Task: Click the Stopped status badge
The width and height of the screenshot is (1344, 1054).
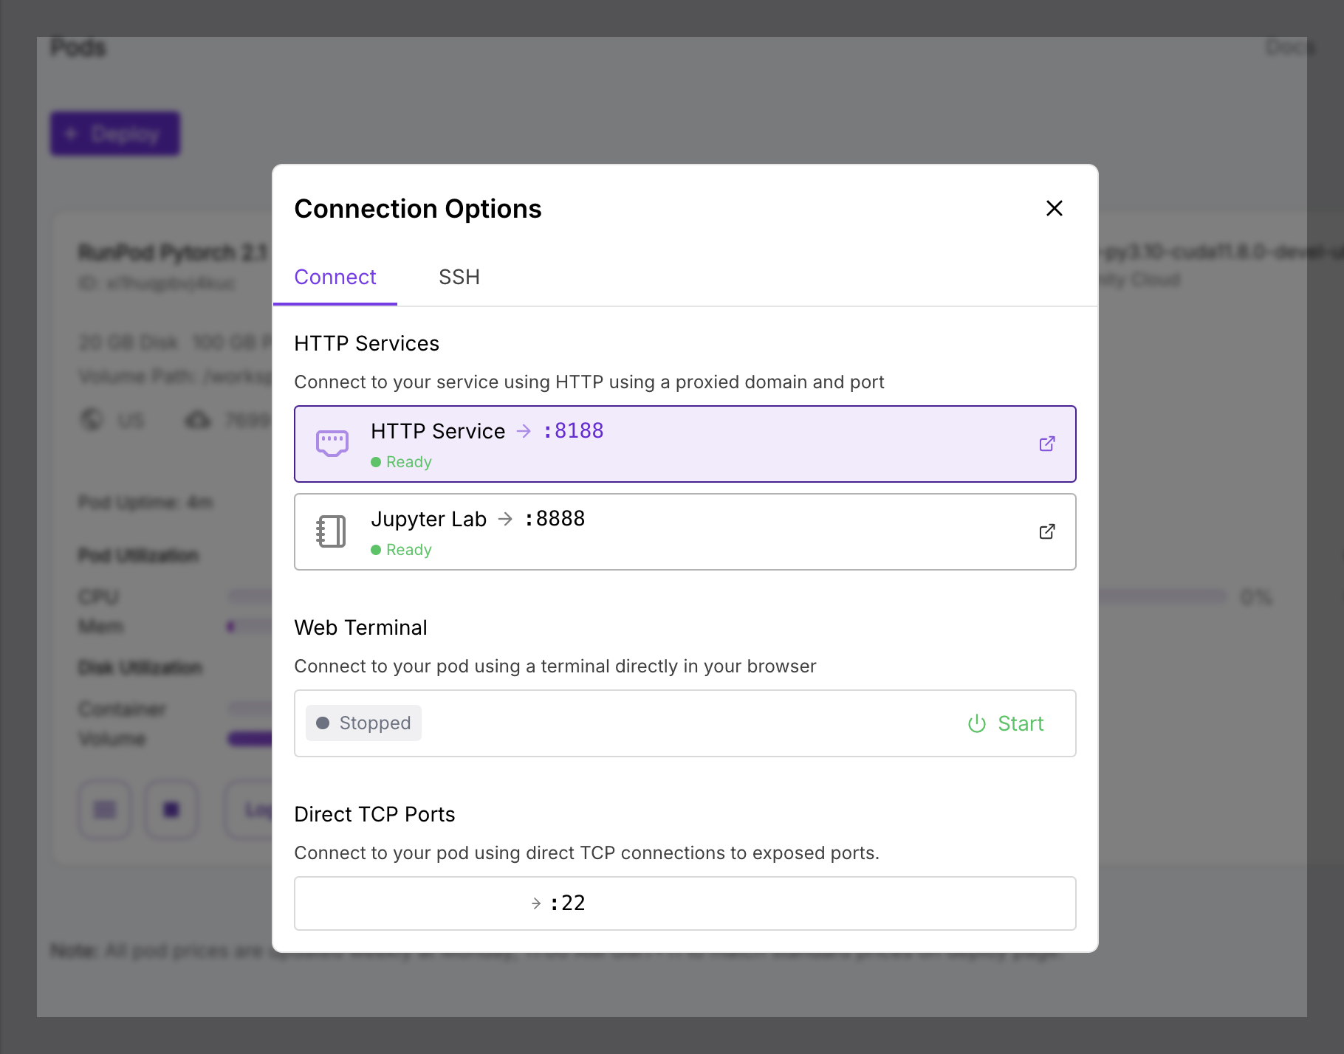Action: tap(363, 723)
